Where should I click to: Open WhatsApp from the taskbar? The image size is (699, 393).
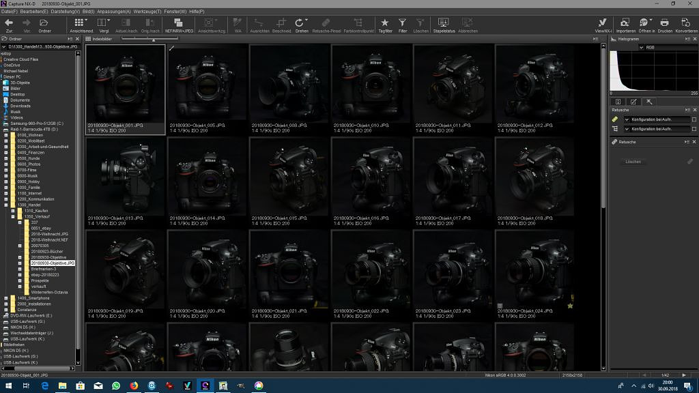(x=116, y=385)
